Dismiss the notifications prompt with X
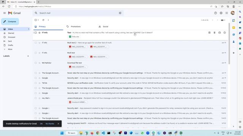Image resolution: width=243 pixels, height=136 pixels. (58, 124)
